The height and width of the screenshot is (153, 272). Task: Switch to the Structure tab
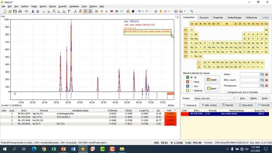tap(204, 17)
